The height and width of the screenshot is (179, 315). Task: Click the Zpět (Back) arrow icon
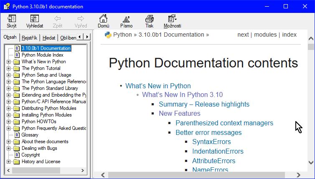58,19
